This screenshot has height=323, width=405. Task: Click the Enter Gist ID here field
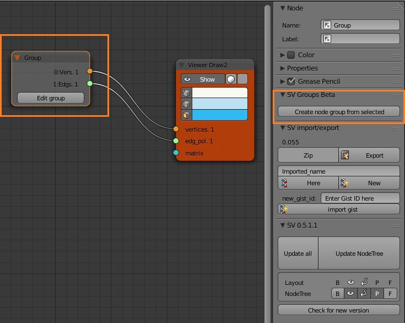(360, 198)
